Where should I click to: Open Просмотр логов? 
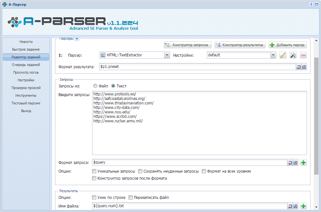coord(26,72)
